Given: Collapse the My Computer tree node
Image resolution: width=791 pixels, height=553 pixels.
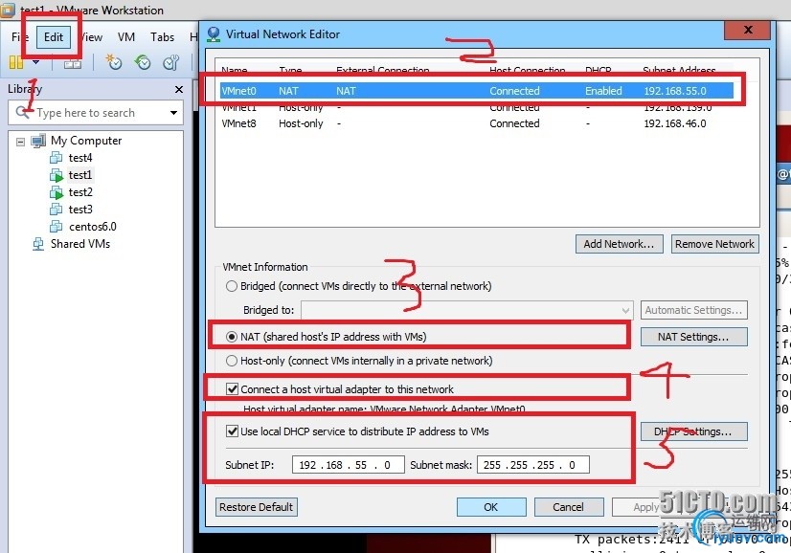Looking at the screenshot, I should tap(20, 142).
